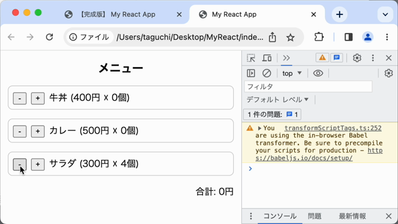Switch to the 問題 drawer tab
Image resolution: width=398 pixels, height=224 pixels.
pyautogui.click(x=315, y=216)
